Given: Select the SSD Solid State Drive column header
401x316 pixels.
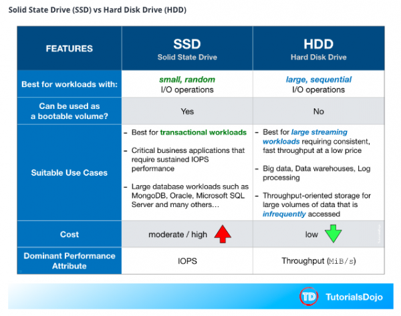Looking at the screenshot, I should [x=186, y=48].
